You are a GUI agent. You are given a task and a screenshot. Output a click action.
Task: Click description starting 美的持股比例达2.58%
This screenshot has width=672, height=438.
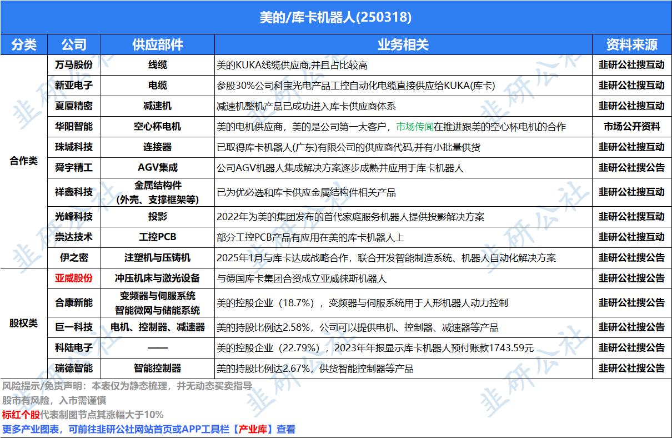[357, 327]
